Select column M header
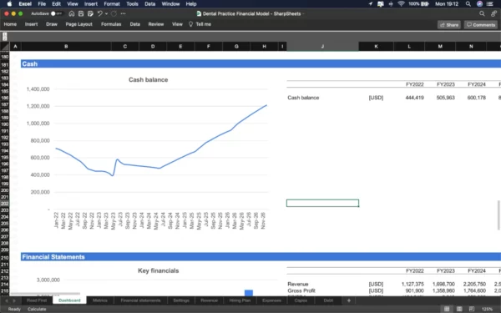501x313 pixels. [440, 47]
